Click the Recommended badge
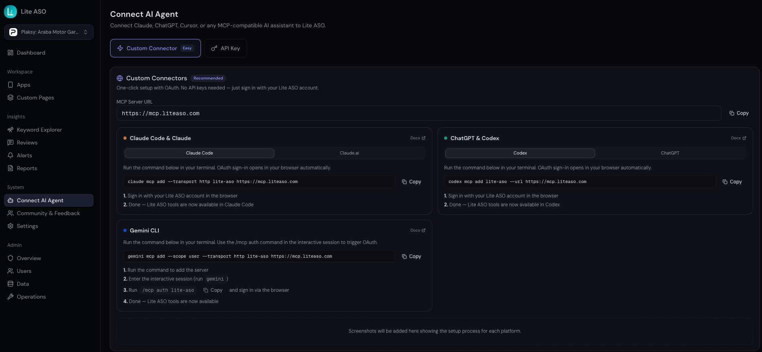Viewport: 762px width, 352px height. pyautogui.click(x=208, y=78)
